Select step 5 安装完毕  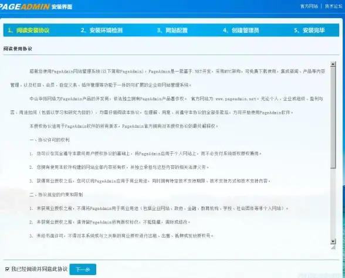point(309,30)
